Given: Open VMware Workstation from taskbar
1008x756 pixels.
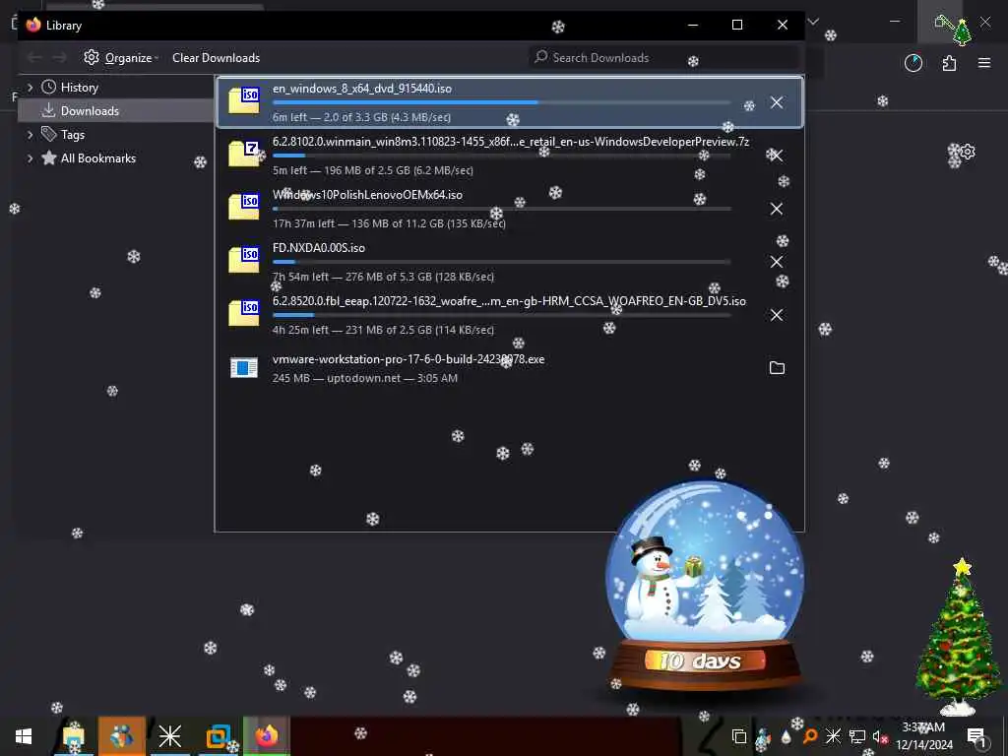Looking at the screenshot, I should [x=219, y=736].
